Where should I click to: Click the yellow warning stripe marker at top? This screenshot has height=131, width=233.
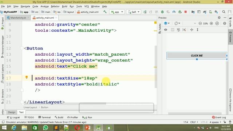click(155, 23)
